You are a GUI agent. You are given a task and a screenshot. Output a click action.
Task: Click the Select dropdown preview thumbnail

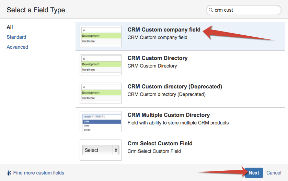point(101,150)
